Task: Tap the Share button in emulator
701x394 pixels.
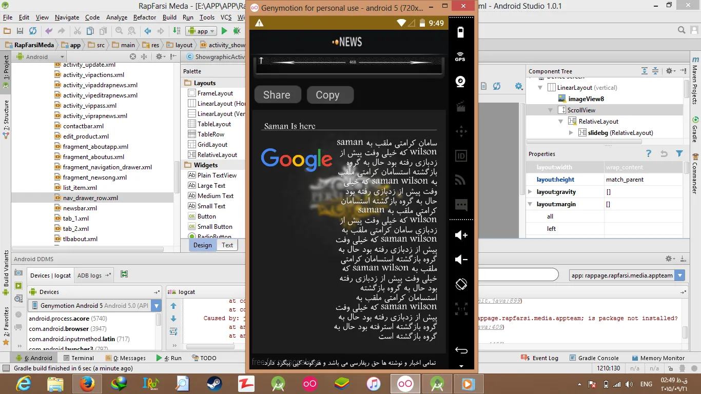Action: click(277, 95)
